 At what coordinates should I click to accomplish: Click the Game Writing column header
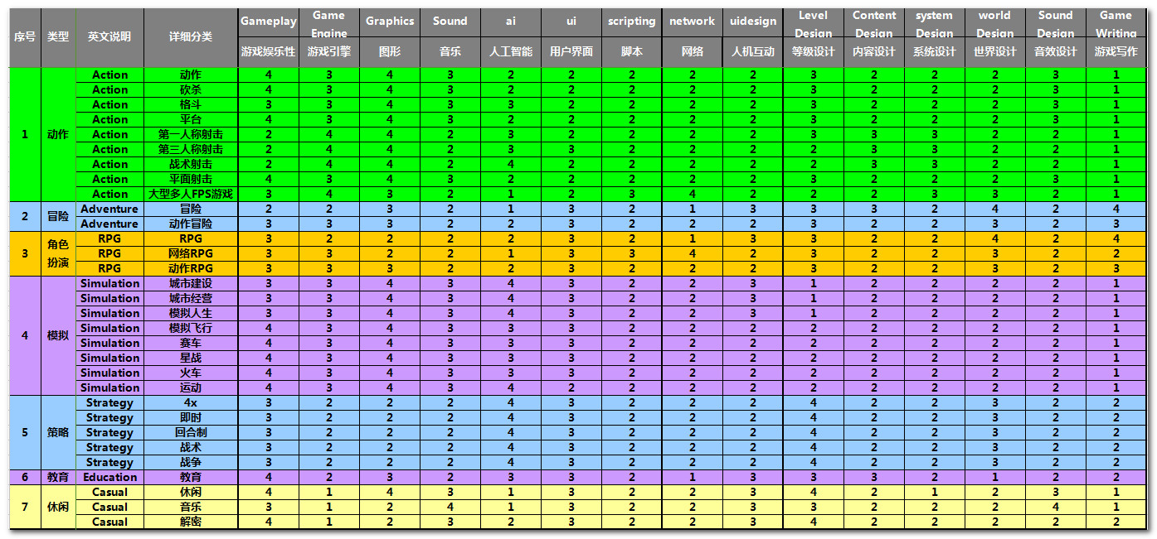pos(1116,24)
